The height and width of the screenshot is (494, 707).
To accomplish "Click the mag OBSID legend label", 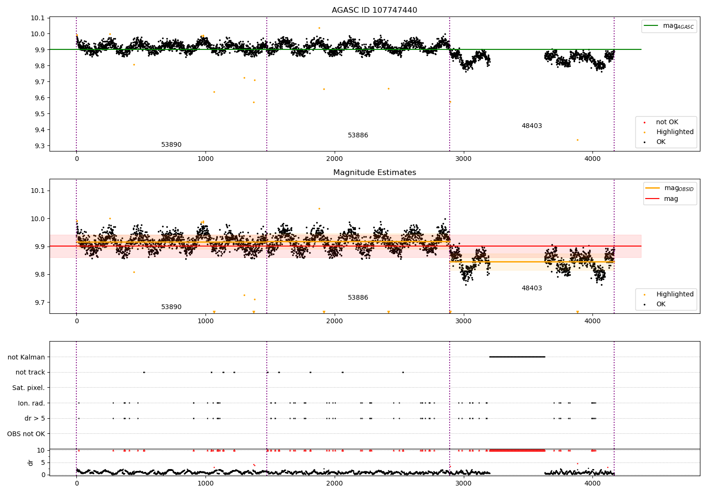I will tap(679, 188).
